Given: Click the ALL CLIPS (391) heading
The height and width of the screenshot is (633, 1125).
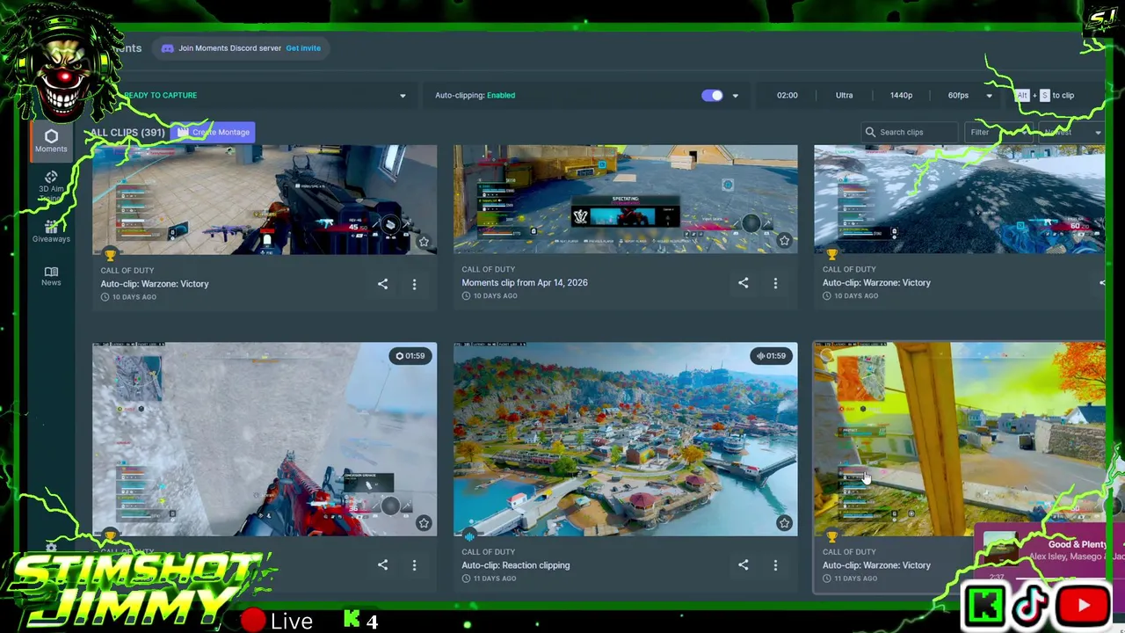Looking at the screenshot, I should coord(127,133).
